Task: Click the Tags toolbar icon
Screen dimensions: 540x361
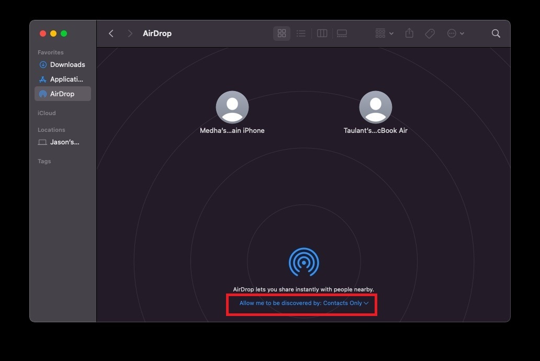Action: (x=430, y=33)
